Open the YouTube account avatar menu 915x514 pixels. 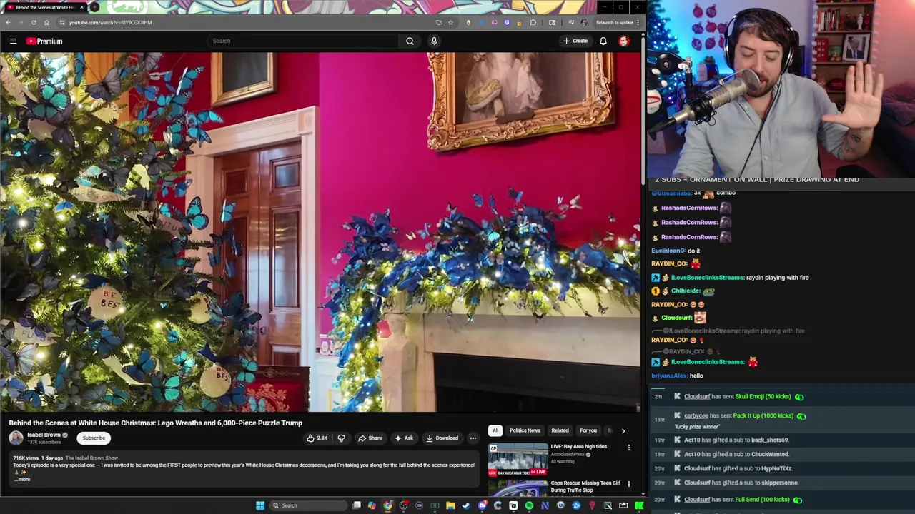point(623,41)
